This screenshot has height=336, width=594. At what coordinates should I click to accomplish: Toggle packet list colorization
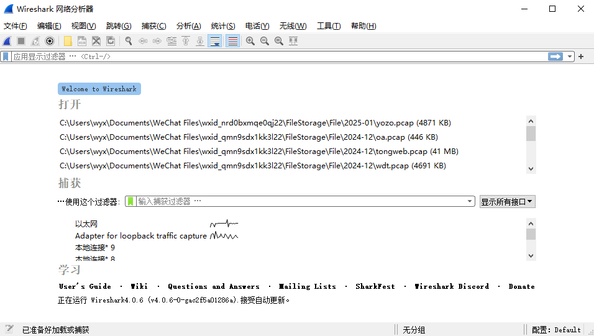(x=232, y=41)
